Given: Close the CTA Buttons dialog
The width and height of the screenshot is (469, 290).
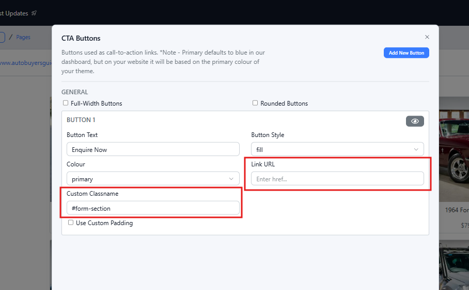Looking at the screenshot, I should (x=427, y=37).
